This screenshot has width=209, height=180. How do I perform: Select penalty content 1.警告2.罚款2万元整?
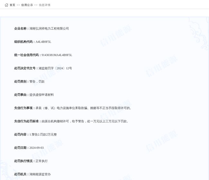coord(43,135)
